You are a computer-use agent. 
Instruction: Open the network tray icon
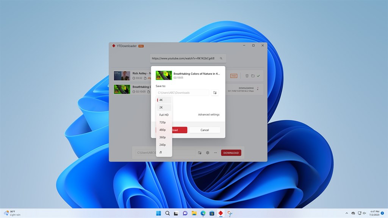(x=360, y=213)
